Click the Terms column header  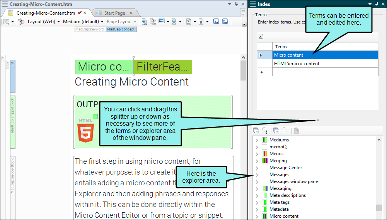pyautogui.click(x=325, y=47)
